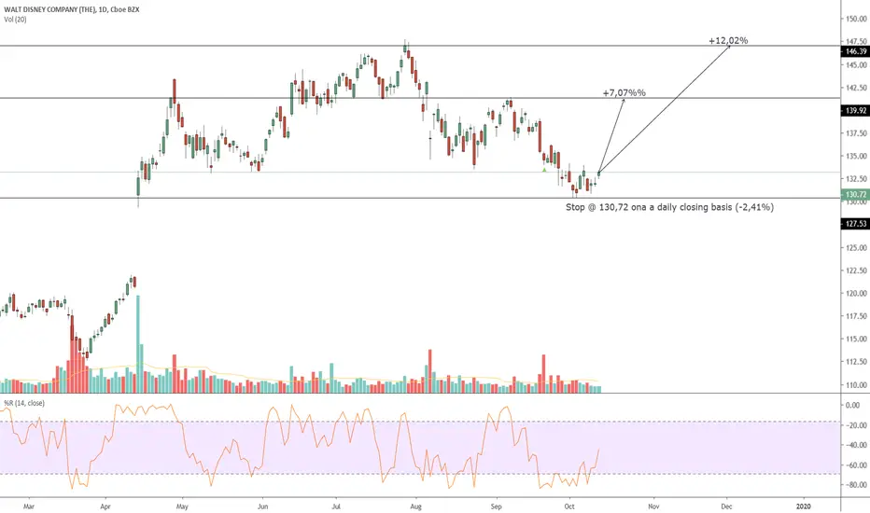Click the tallest teal volume bar in April
Viewport: 870px width, 513px height.
(138, 344)
